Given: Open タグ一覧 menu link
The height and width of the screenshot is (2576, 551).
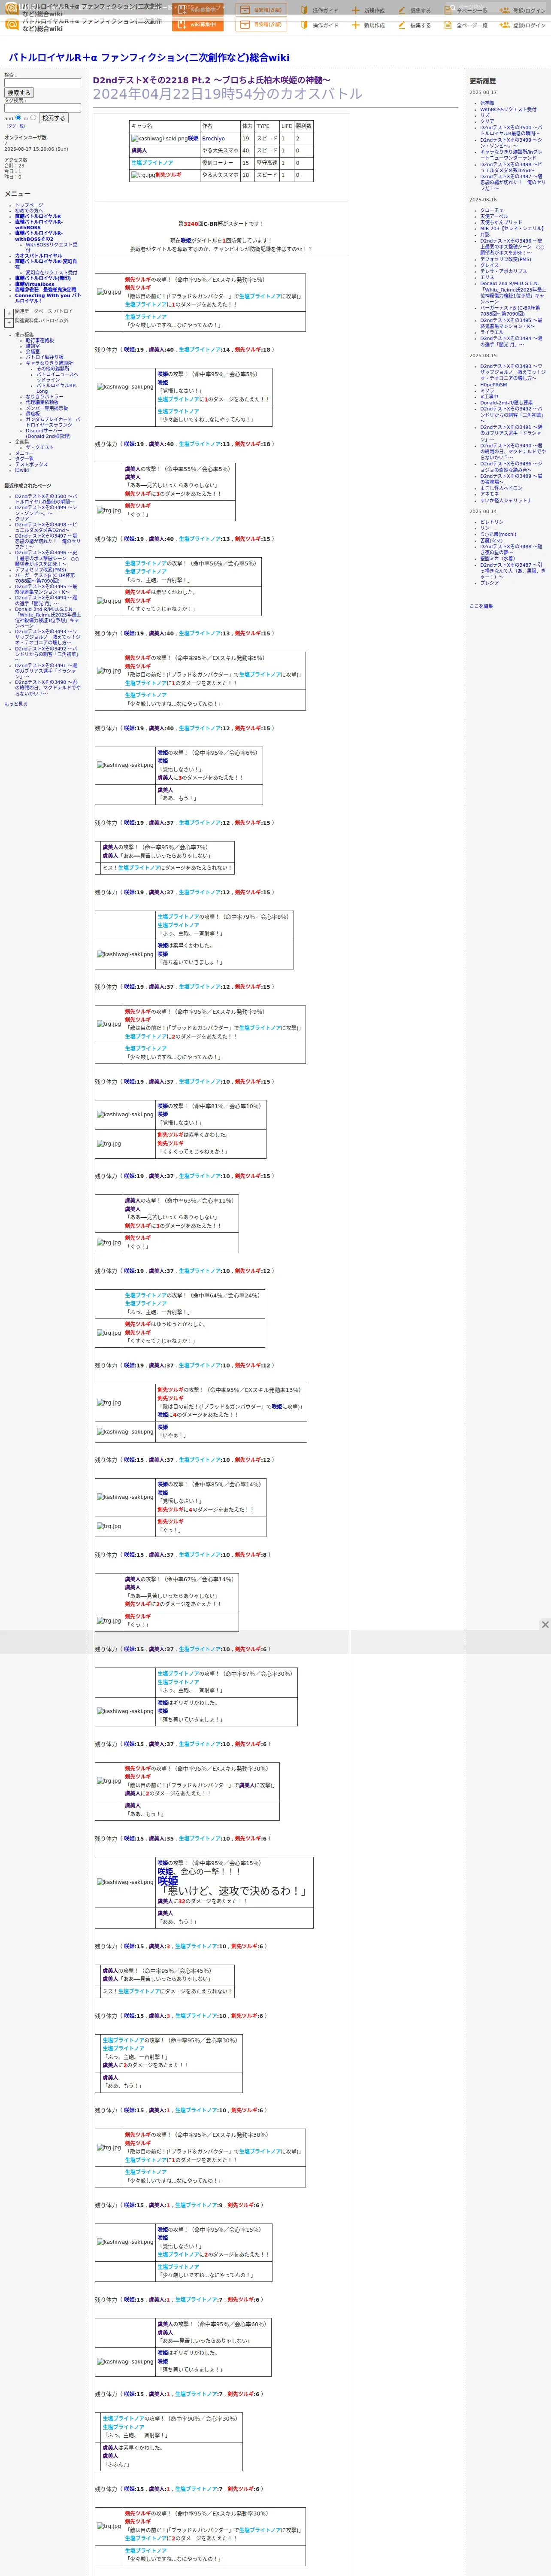Looking at the screenshot, I should (24, 459).
